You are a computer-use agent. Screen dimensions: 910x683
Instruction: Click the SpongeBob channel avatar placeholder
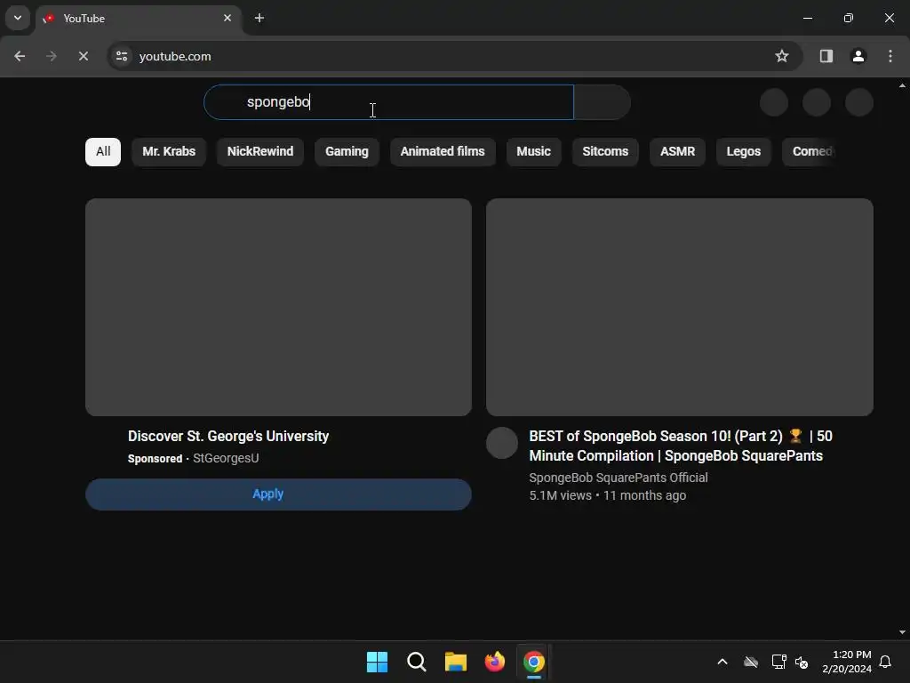[x=502, y=443]
